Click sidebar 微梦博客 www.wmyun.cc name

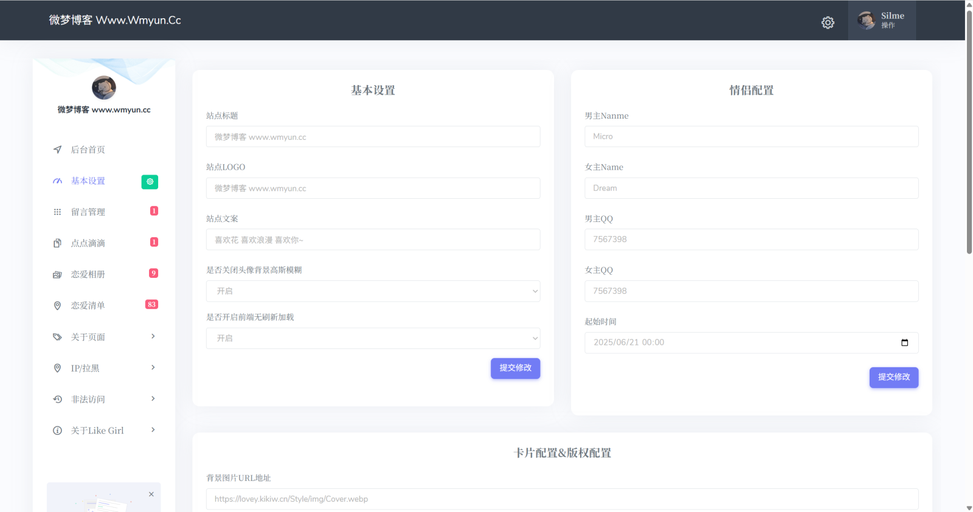click(x=104, y=110)
